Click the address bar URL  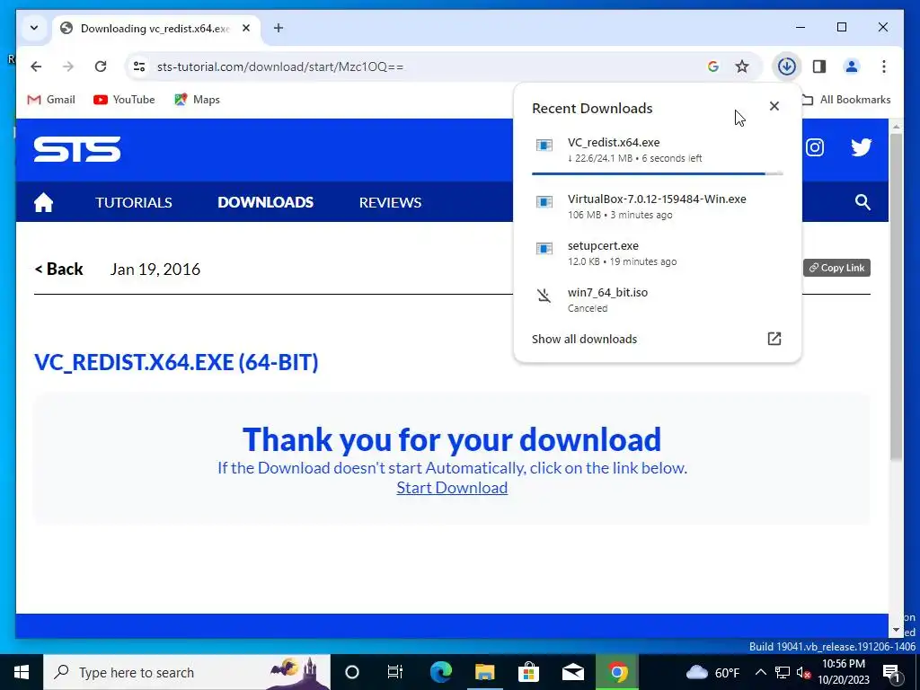click(280, 66)
